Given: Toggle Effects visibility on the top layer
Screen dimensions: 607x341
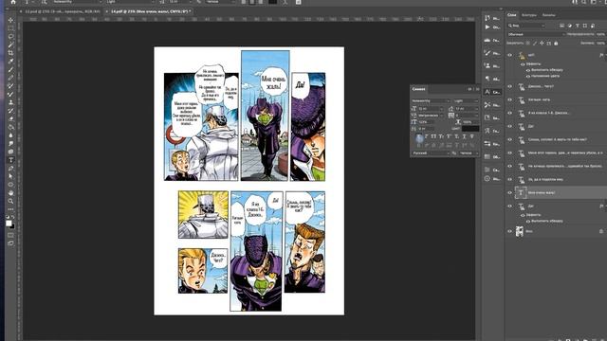Looking at the screenshot, I should [x=523, y=64].
